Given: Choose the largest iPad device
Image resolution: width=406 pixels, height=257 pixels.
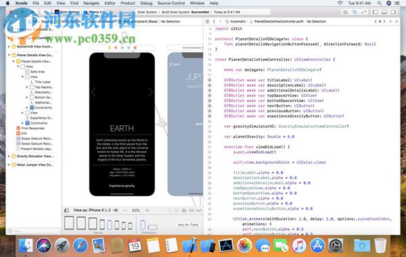Looking at the screenshot, I should [x=69, y=223].
